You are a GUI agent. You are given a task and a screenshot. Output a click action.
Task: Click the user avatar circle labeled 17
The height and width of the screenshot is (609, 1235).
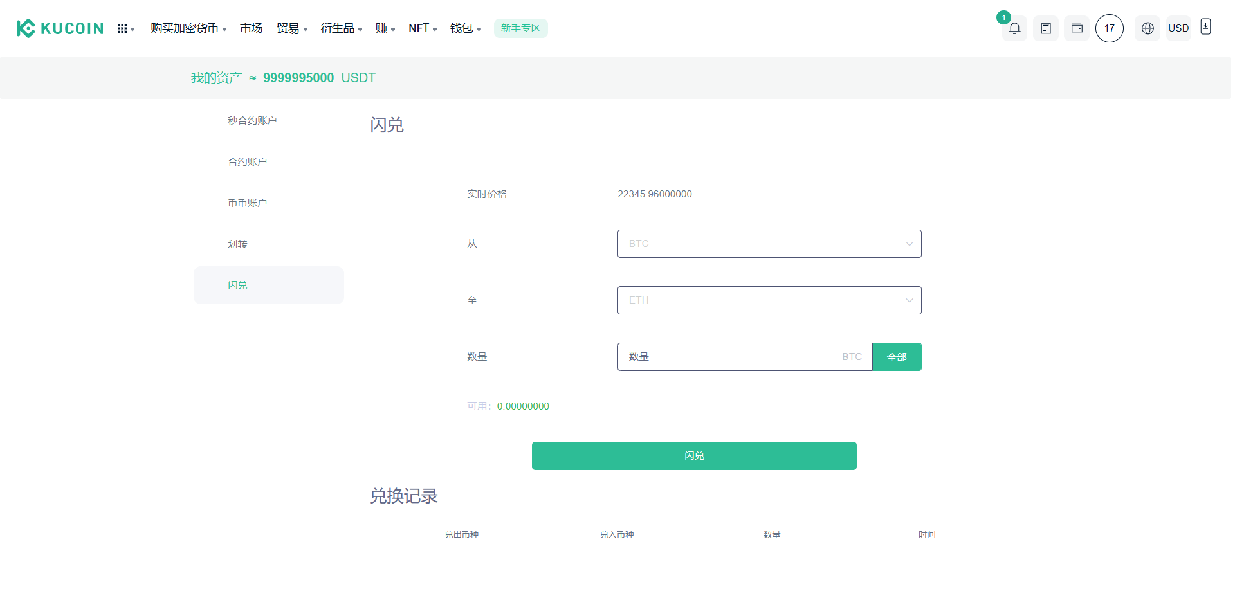[x=1110, y=28]
